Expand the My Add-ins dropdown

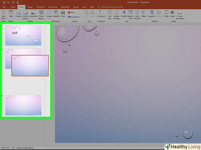[76, 17]
